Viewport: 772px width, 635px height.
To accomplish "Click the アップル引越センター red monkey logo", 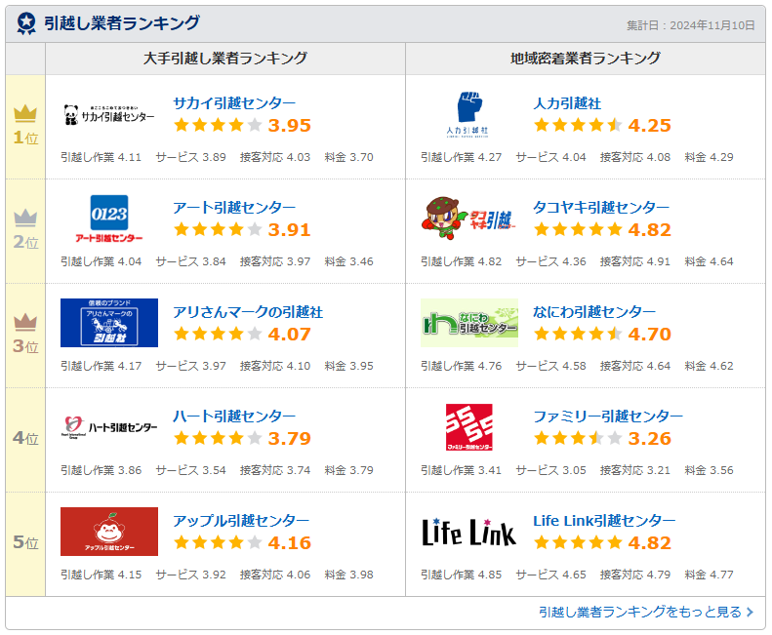I will tap(108, 532).
